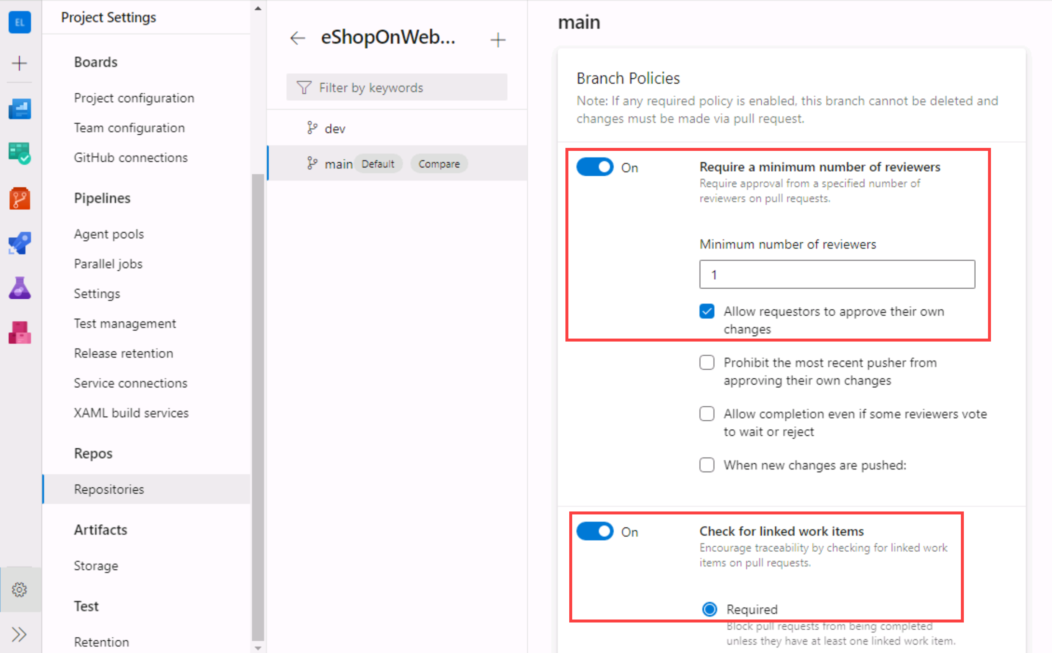Viewport: 1052px width, 653px height.
Task: Open Project Settings gear icon
Action: [19, 590]
